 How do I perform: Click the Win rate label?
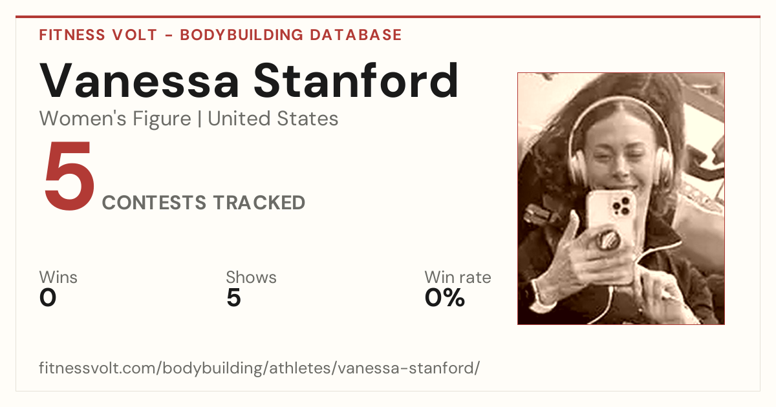[458, 277]
